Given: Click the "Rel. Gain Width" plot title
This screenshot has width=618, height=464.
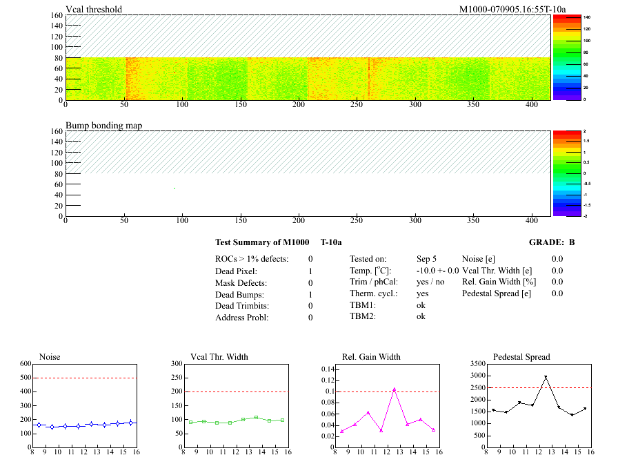Looking at the screenshot, I should (x=371, y=356).
